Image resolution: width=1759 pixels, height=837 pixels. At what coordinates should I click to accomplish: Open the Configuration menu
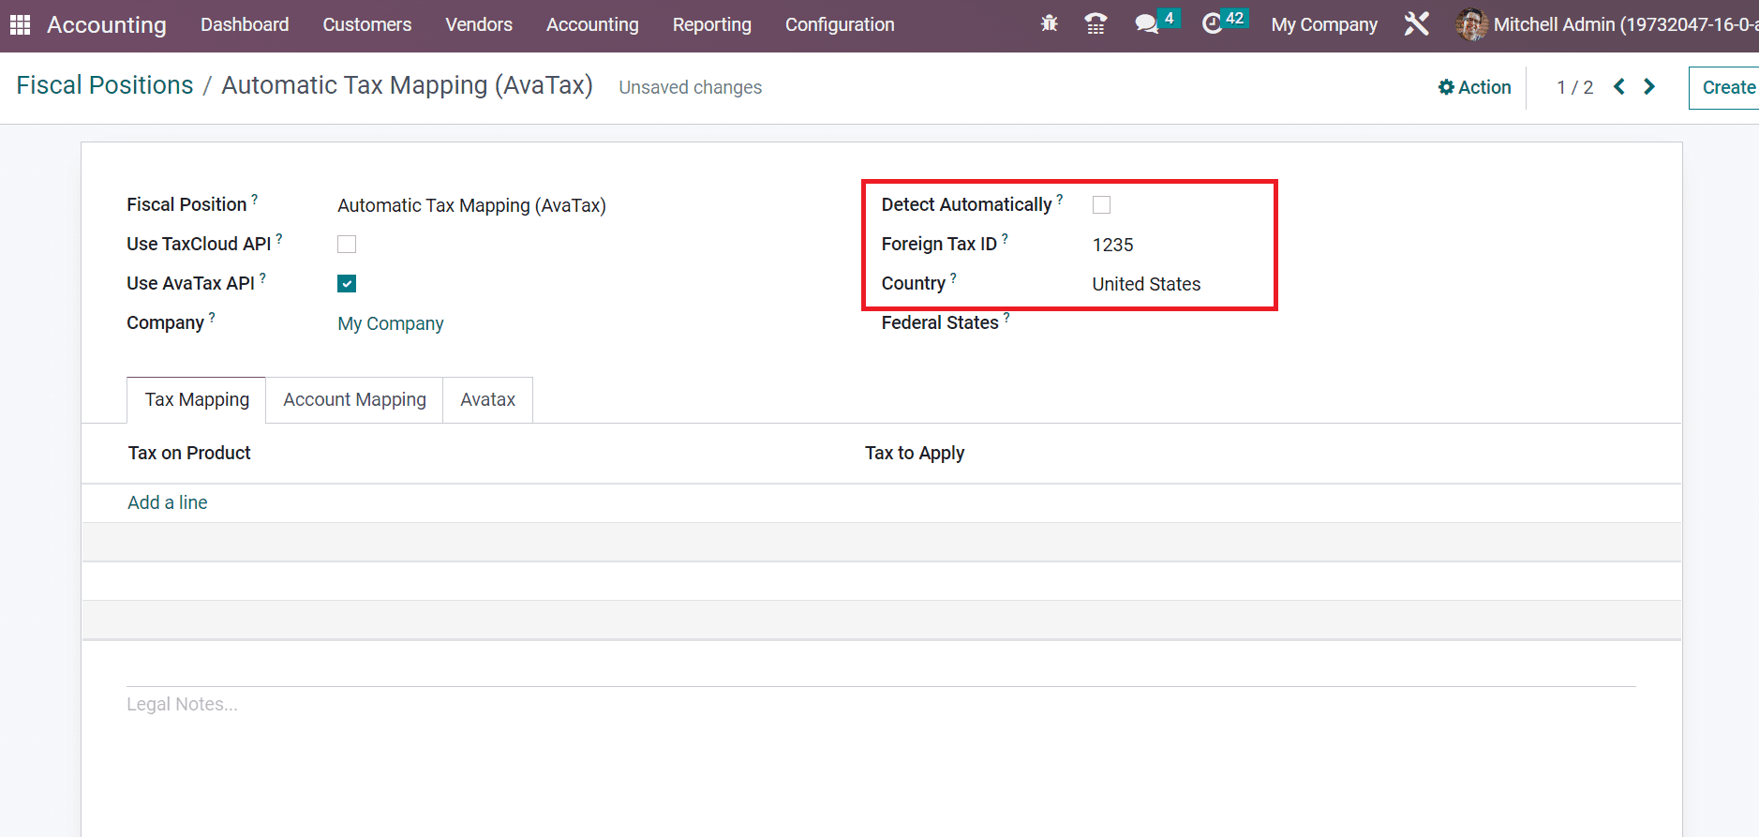pyautogui.click(x=840, y=24)
